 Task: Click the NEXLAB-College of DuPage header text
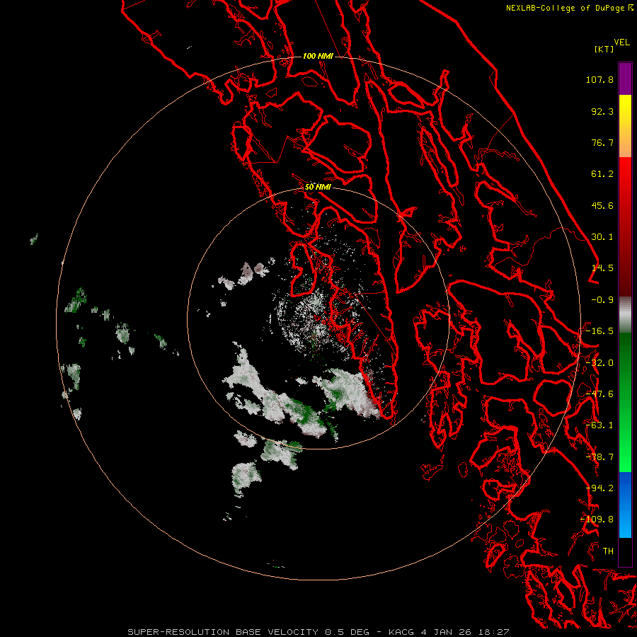[566, 8]
